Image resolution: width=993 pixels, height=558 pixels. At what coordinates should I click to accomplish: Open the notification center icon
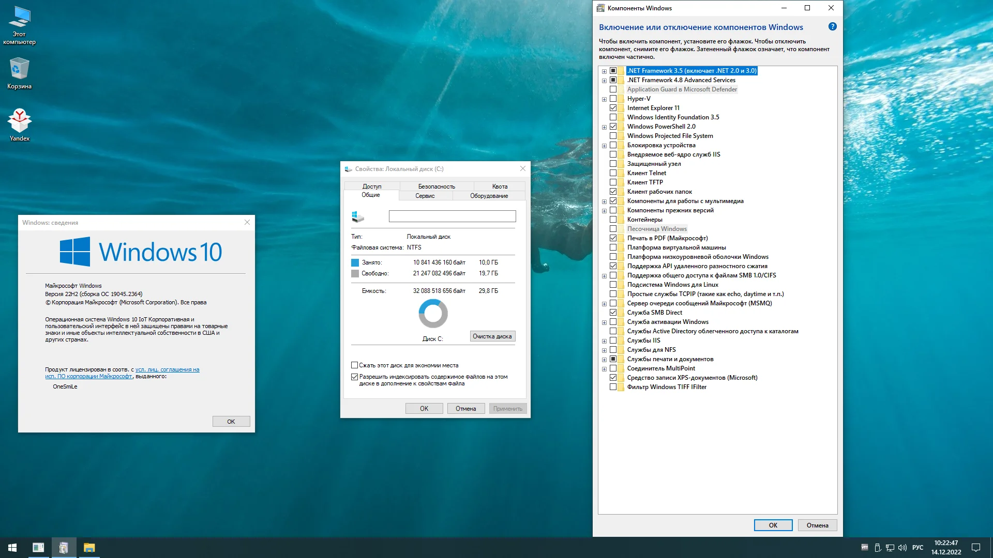[975, 547]
